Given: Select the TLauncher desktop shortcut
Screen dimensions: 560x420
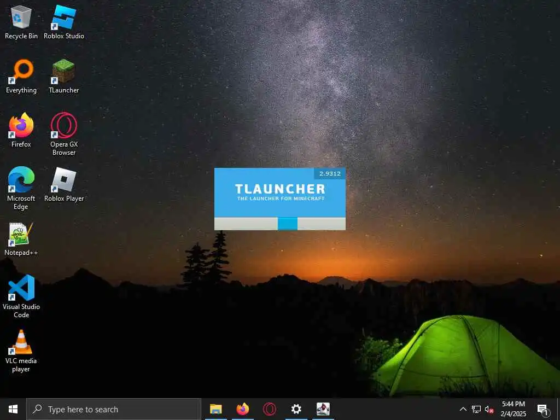Looking at the screenshot, I should (64, 77).
